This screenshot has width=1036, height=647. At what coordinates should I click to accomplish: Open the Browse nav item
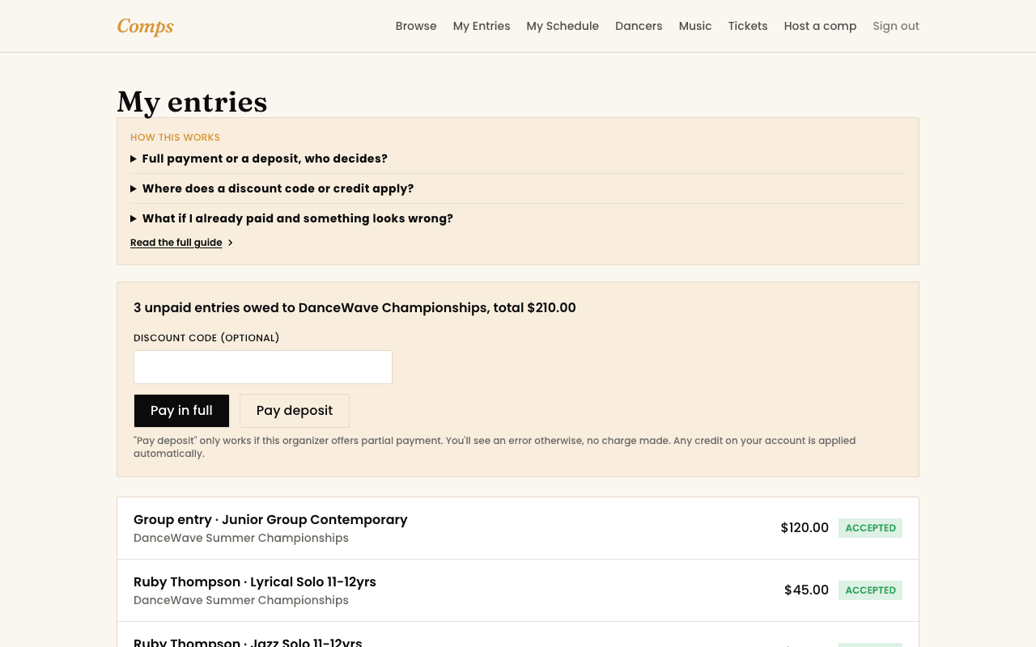pos(416,26)
